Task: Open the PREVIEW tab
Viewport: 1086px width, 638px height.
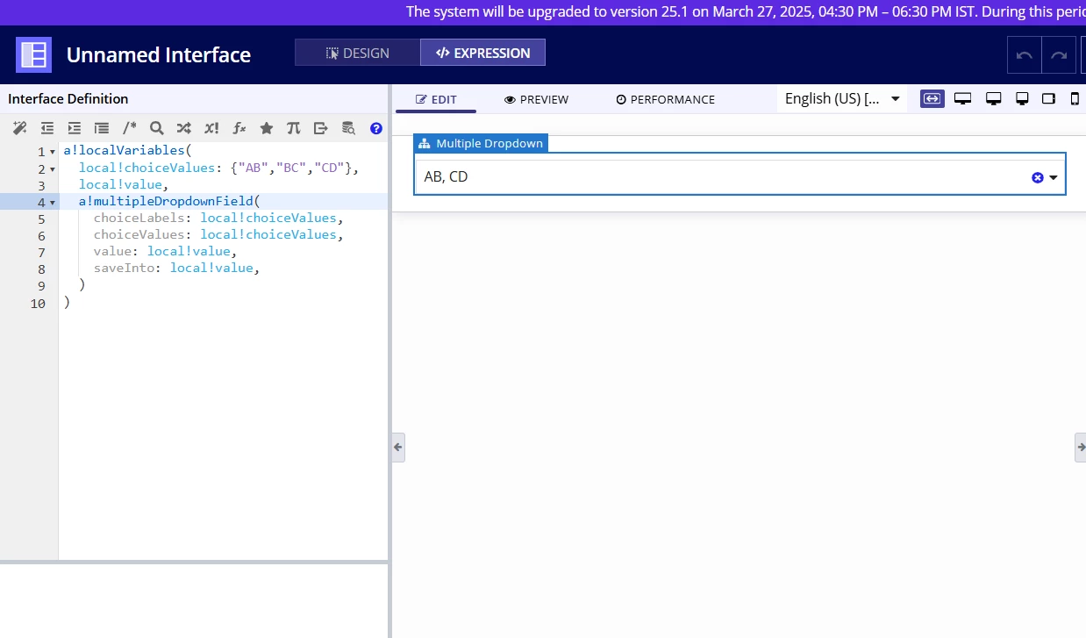Action: 537,99
